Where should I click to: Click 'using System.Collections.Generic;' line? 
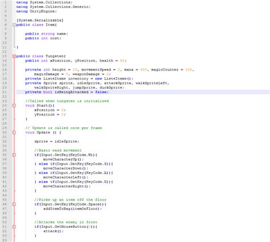coord(54,7)
